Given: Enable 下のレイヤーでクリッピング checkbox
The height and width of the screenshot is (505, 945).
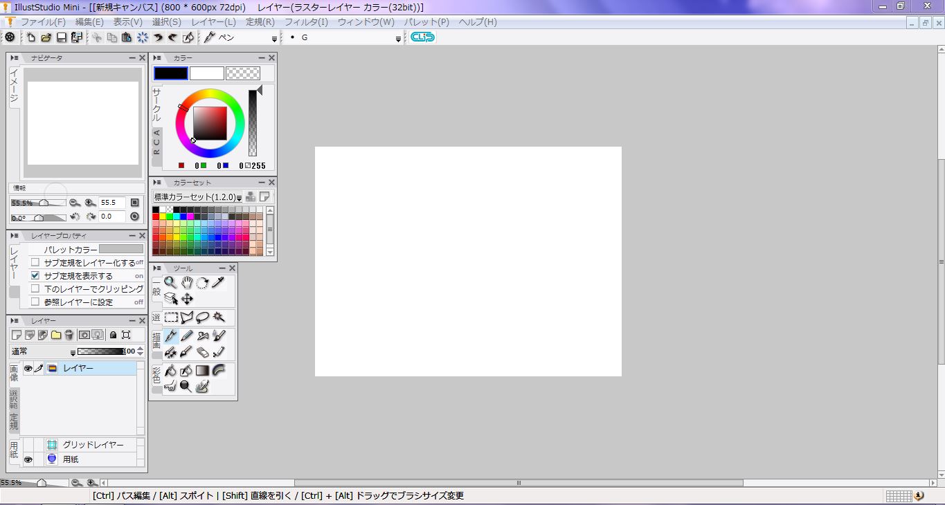Looking at the screenshot, I should coord(35,288).
